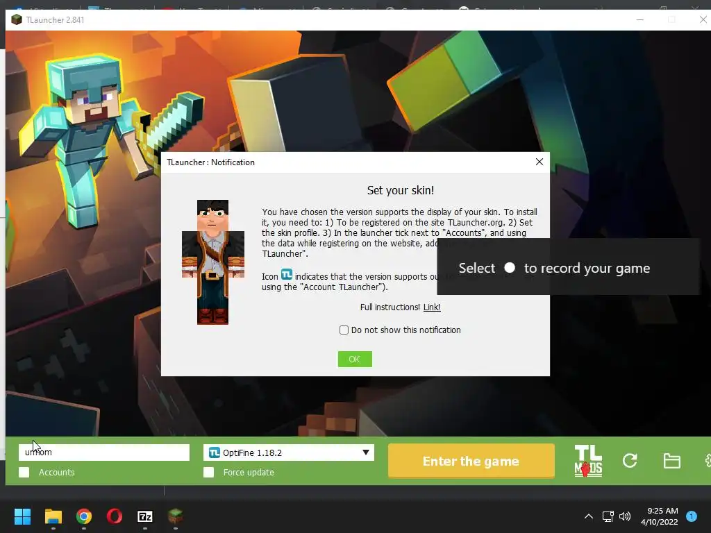This screenshot has width=711, height=533.
Task: Click the refresh arrow icon
Action: pyautogui.click(x=630, y=461)
